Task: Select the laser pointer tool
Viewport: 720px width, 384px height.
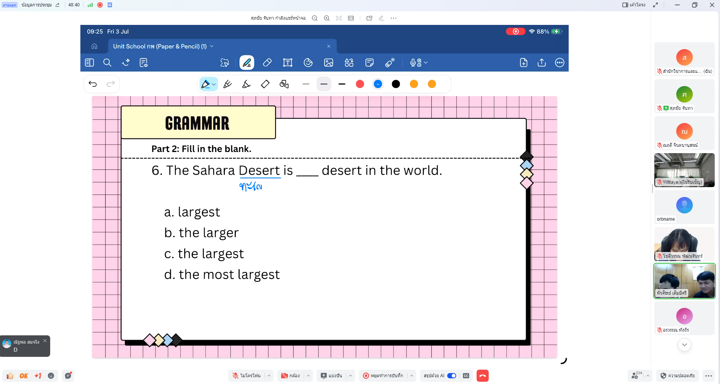Action: coord(390,63)
